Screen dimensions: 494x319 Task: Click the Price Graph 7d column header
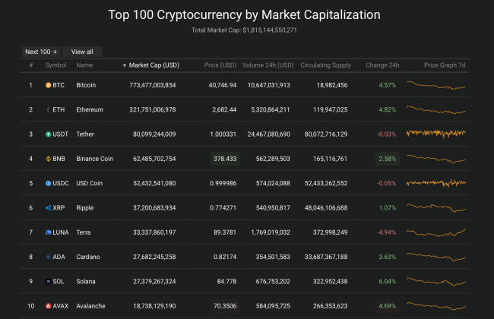click(445, 65)
